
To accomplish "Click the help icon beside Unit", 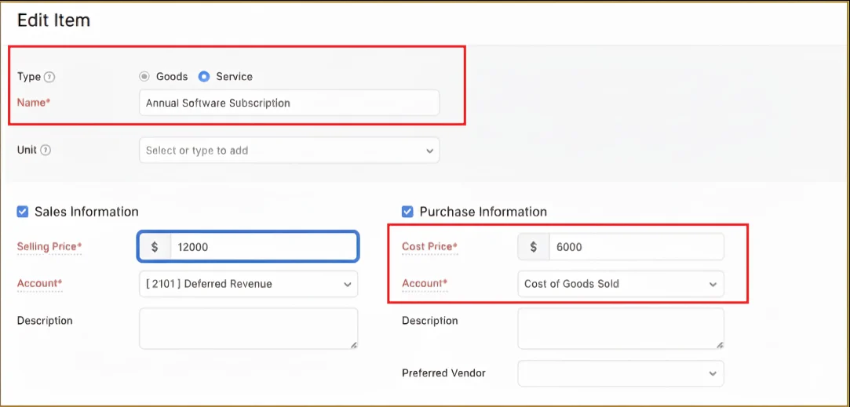I will pyautogui.click(x=46, y=150).
